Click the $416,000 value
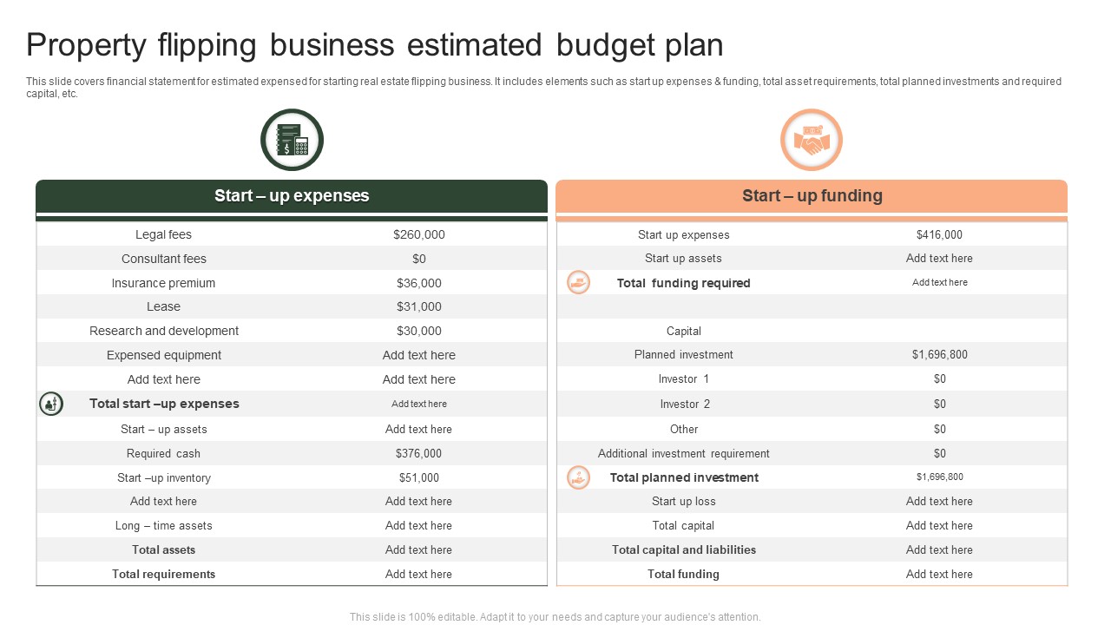The height and width of the screenshot is (625, 1111). (939, 234)
